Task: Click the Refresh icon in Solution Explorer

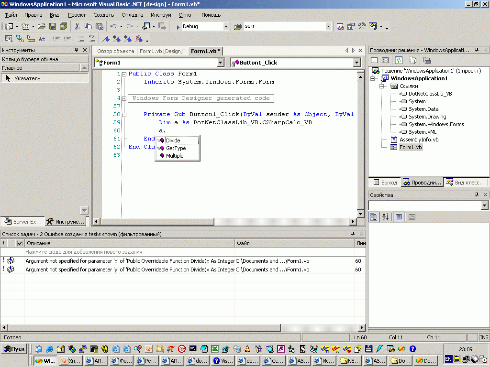Action: (x=398, y=60)
